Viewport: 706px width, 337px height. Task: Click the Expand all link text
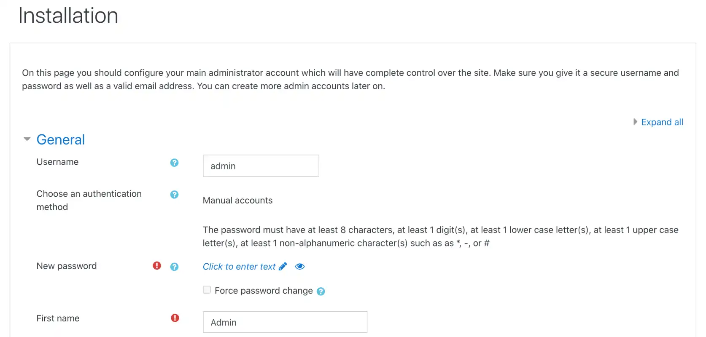(662, 122)
